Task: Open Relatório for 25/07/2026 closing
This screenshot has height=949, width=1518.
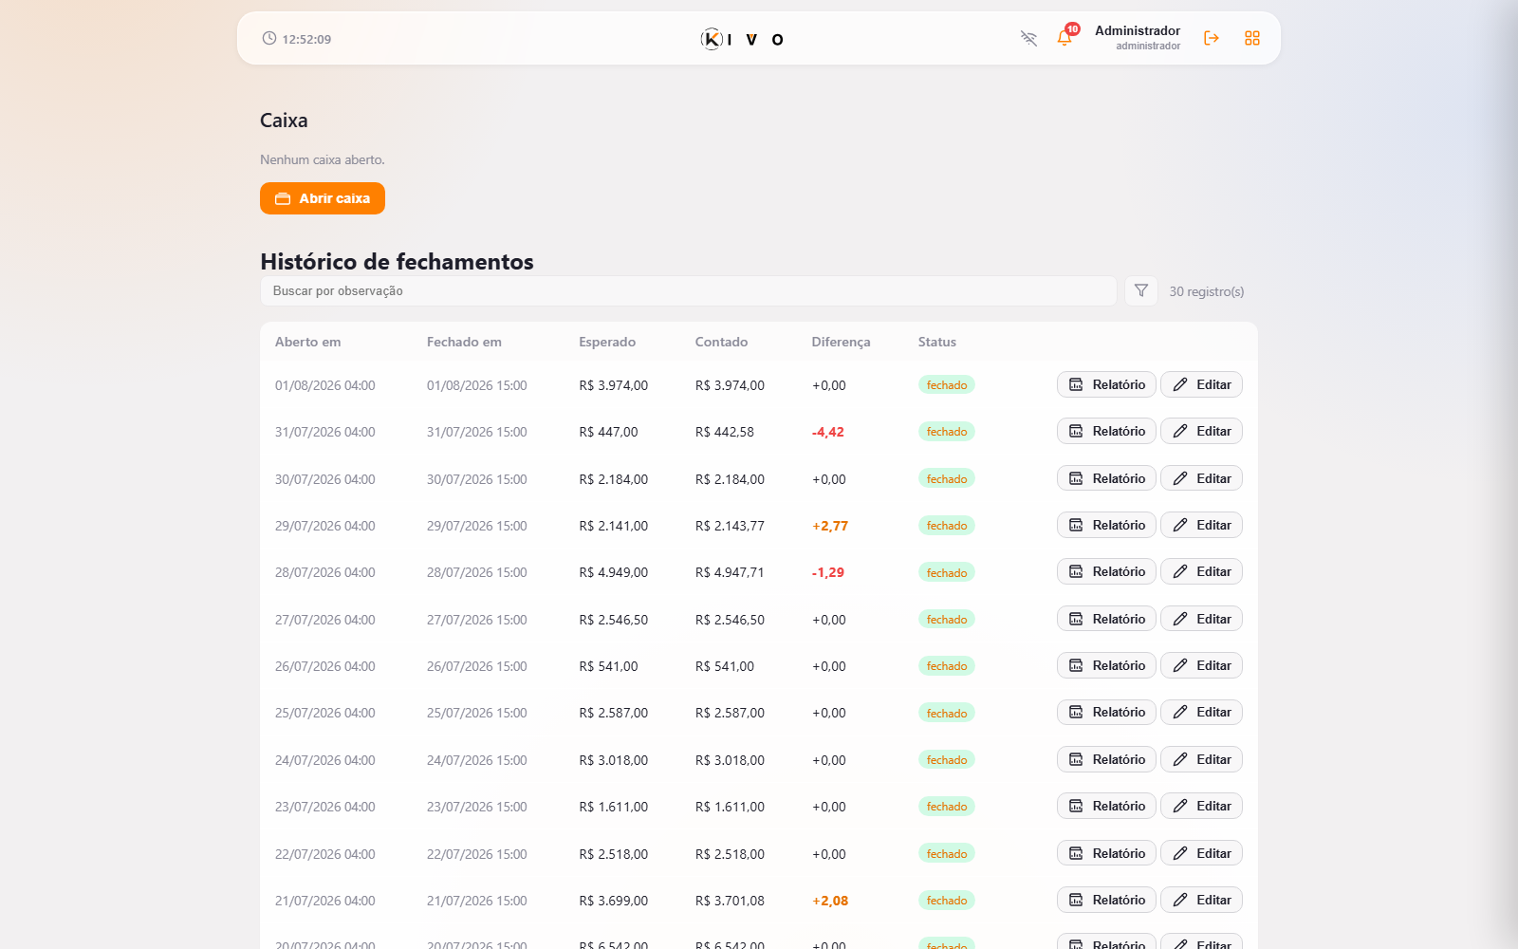Action: coord(1106,712)
